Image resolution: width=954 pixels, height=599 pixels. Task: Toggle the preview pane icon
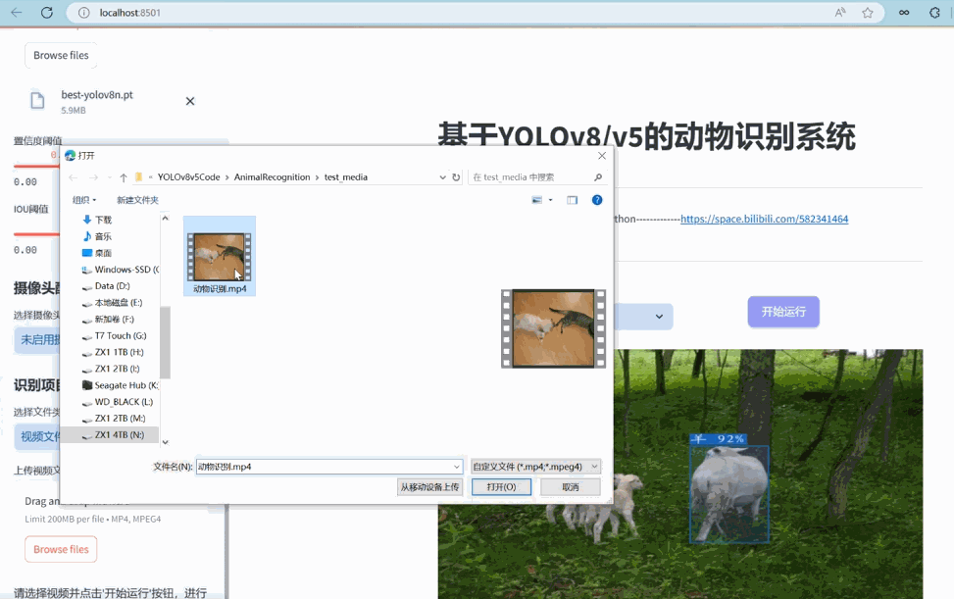point(572,200)
